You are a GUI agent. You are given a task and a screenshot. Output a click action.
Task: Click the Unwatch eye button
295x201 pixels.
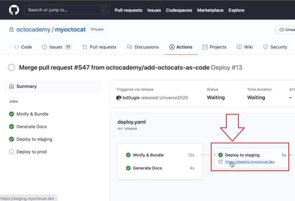click(285, 30)
